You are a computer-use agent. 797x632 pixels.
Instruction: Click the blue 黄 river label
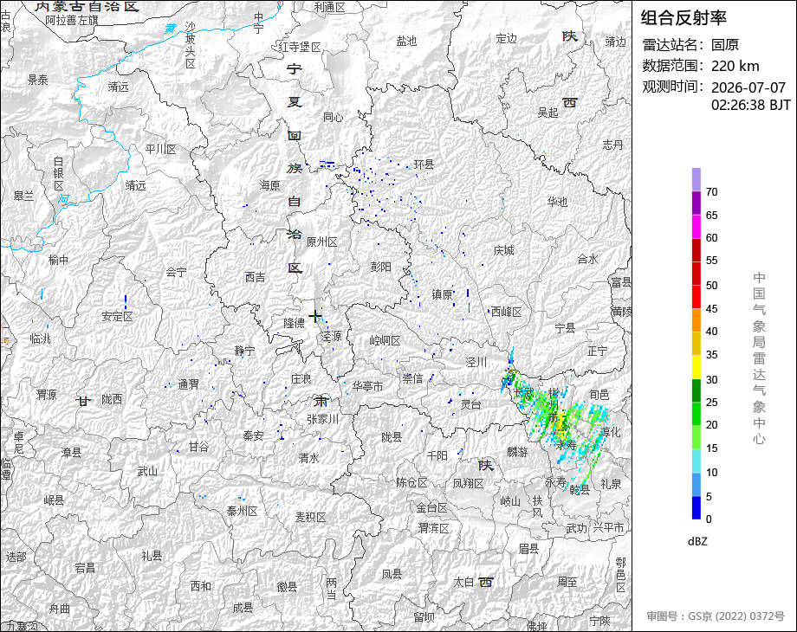point(171,29)
